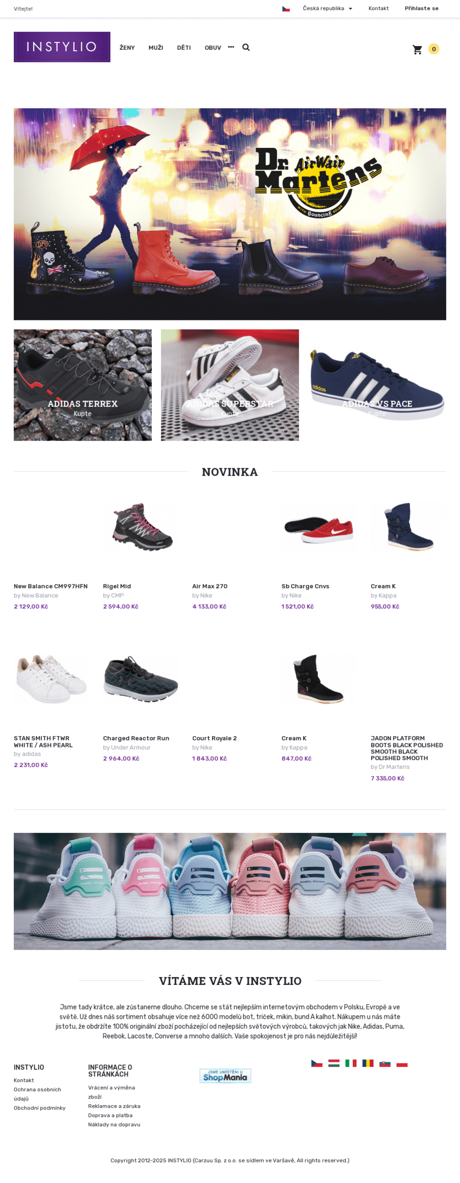Screen dimensions: 460x1183
Task: Open the DĚTI category menu
Action: tap(184, 48)
